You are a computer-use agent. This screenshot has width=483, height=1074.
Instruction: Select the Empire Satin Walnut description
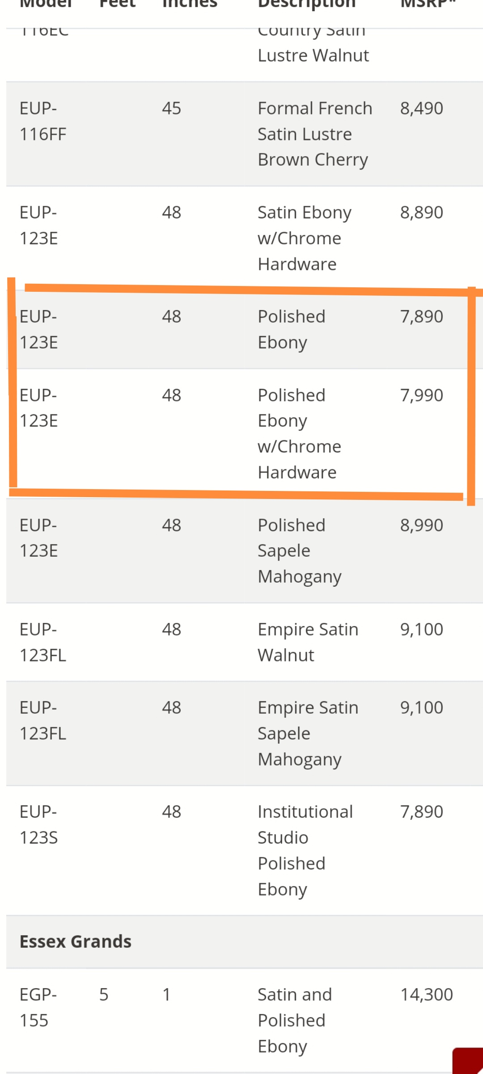pyautogui.click(x=308, y=642)
